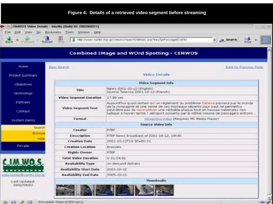This screenshot has height=204, width=273.
Task: Open System Demo sidebar link
Action: coord(23,120)
